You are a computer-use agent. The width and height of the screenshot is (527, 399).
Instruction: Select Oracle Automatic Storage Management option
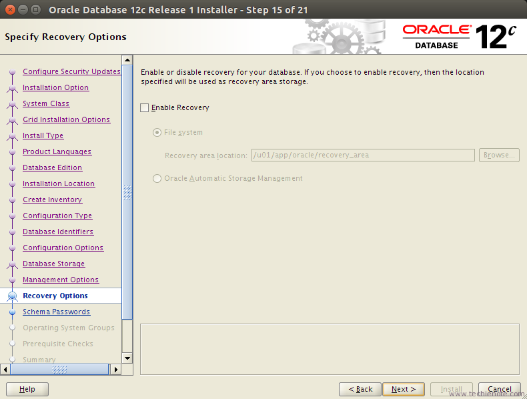click(157, 178)
